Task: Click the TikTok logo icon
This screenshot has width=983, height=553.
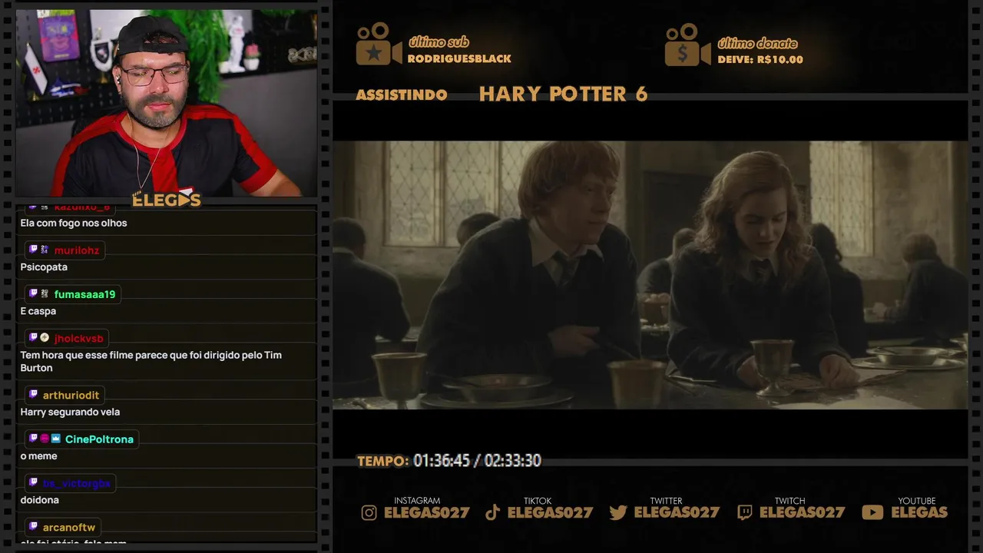Action: click(x=493, y=513)
